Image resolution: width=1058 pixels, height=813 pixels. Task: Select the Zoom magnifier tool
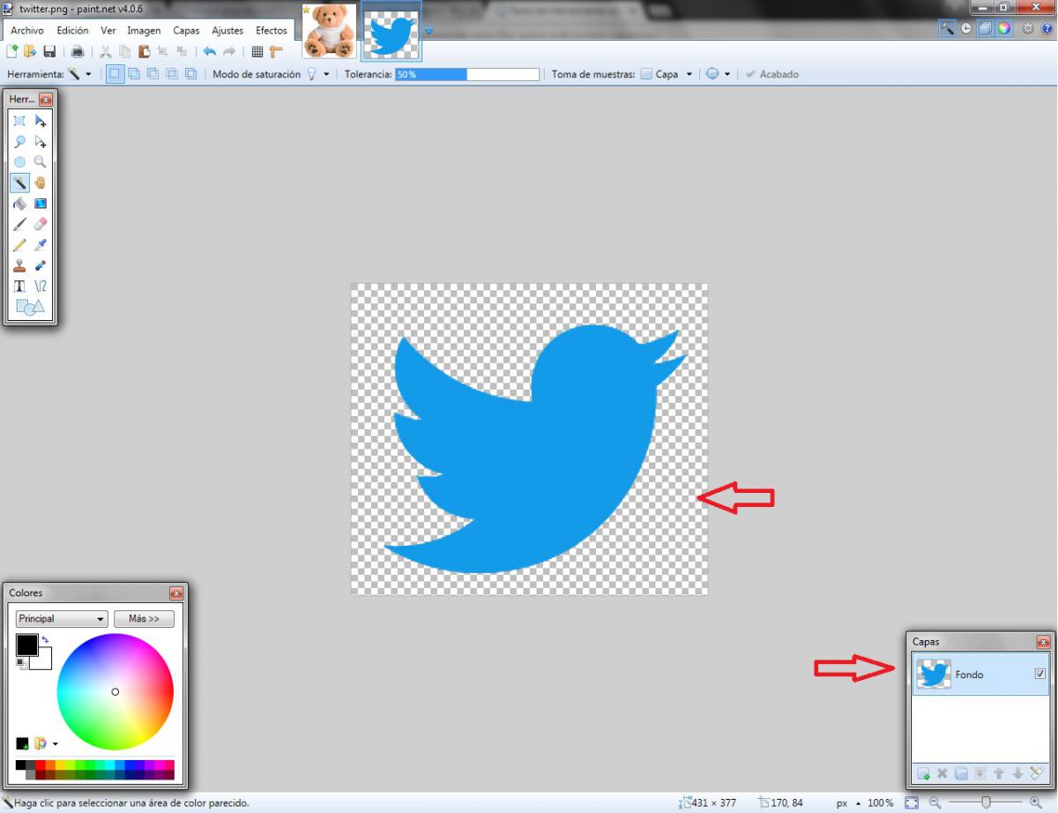pos(40,162)
